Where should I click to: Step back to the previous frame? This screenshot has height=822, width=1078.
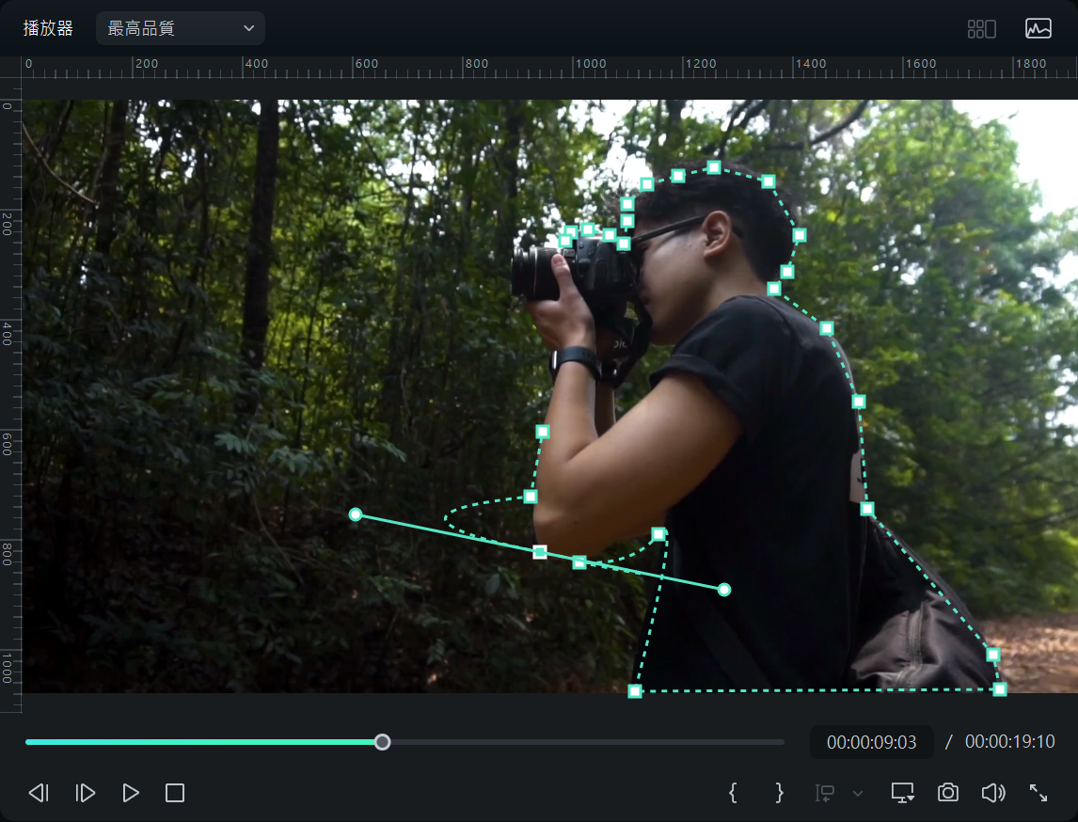pos(39,793)
